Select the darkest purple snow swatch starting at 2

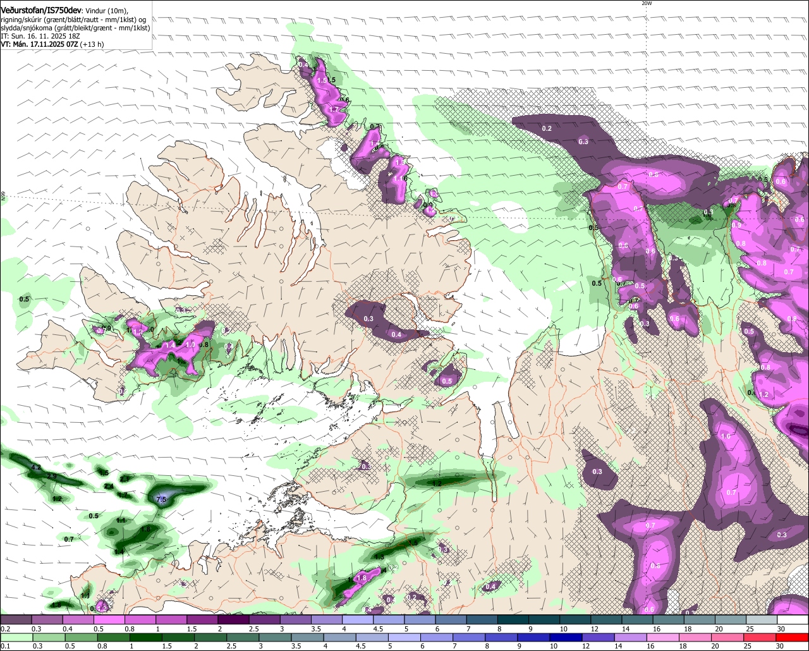(233, 619)
